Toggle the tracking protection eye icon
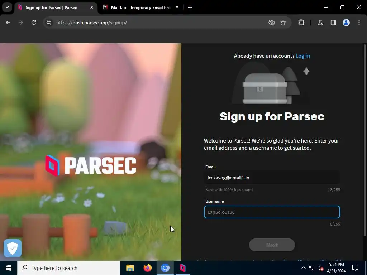367x275 pixels. (272, 23)
